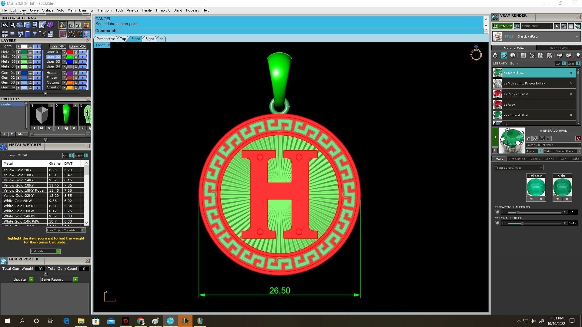Viewport: 582px width, 327px height.
Task: Toggle the lock on the User 01 layer
Action: [76, 52]
